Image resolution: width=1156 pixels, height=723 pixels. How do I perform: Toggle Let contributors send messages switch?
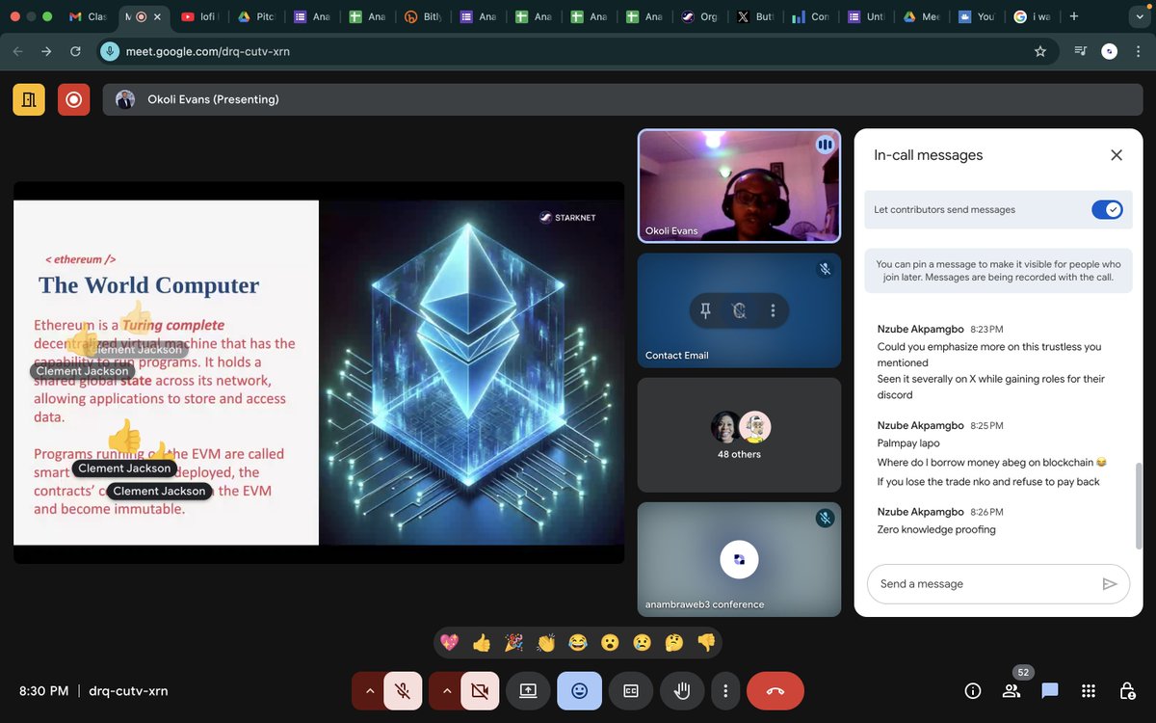point(1107,209)
